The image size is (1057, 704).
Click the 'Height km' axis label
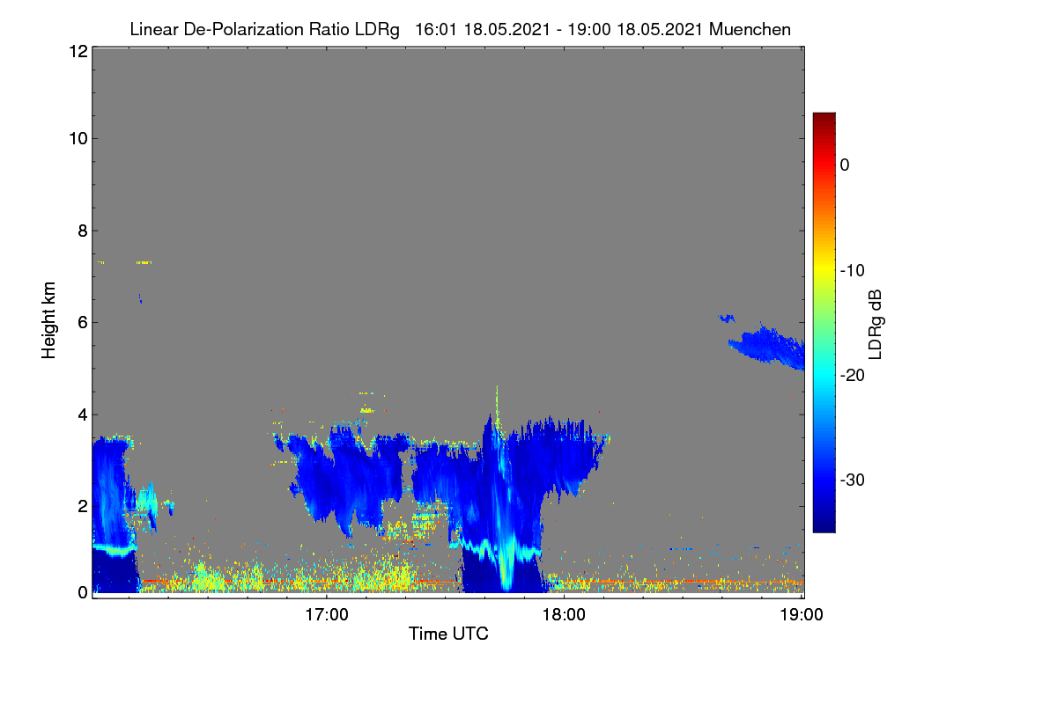click(x=49, y=320)
